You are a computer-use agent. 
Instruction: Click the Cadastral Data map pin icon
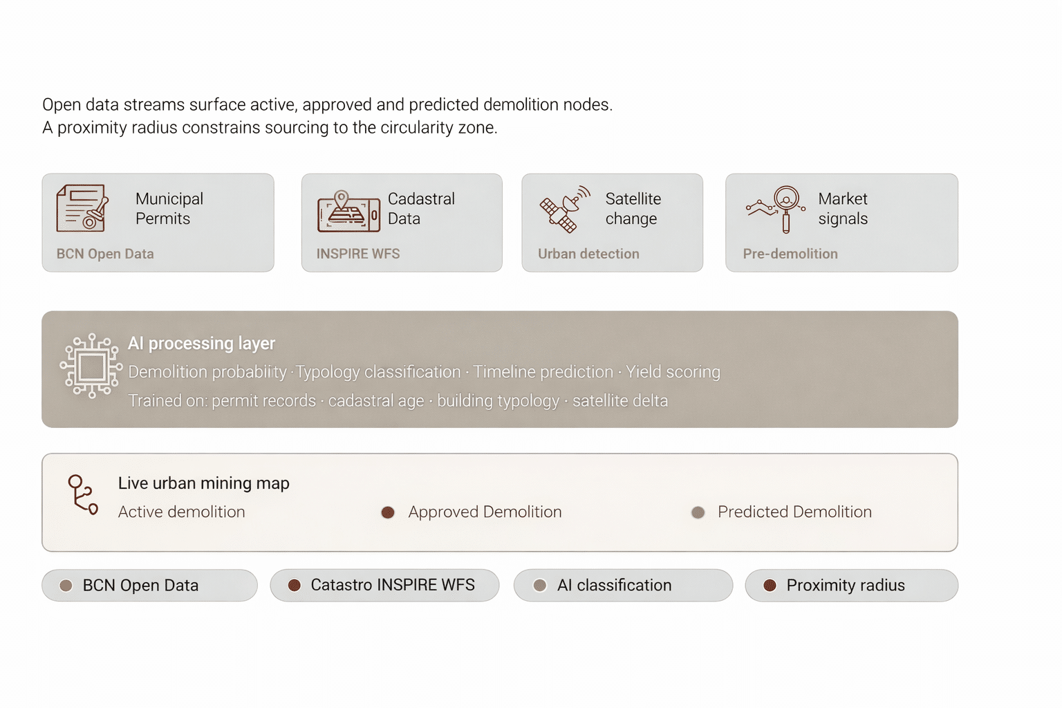pyautogui.click(x=348, y=211)
